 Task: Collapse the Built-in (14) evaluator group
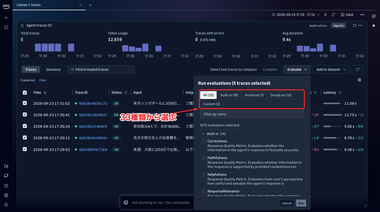(x=204, y=134)
